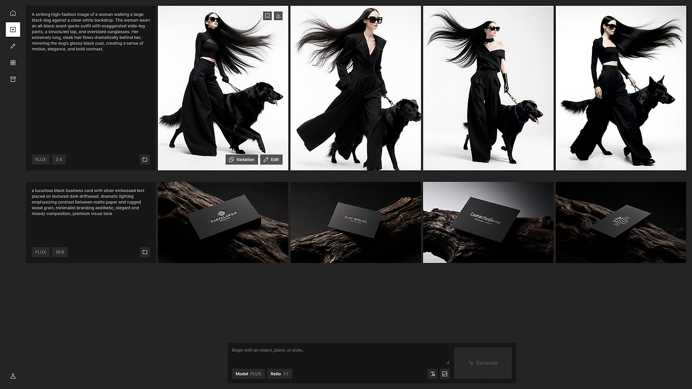The image size is (692, 389).
Task: Select the pencil Edit tool in sidebar
Action: click(x=12, y=46)
